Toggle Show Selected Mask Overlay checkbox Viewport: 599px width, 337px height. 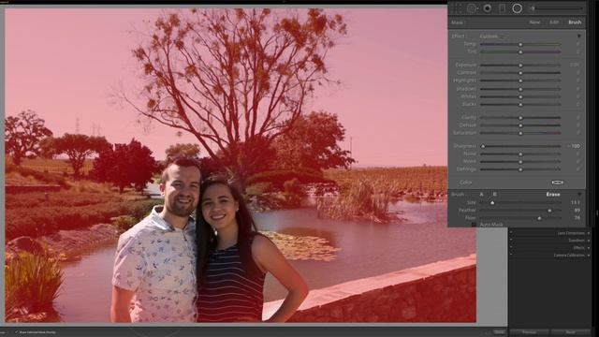pyautogui.click(x=17, y=332)
